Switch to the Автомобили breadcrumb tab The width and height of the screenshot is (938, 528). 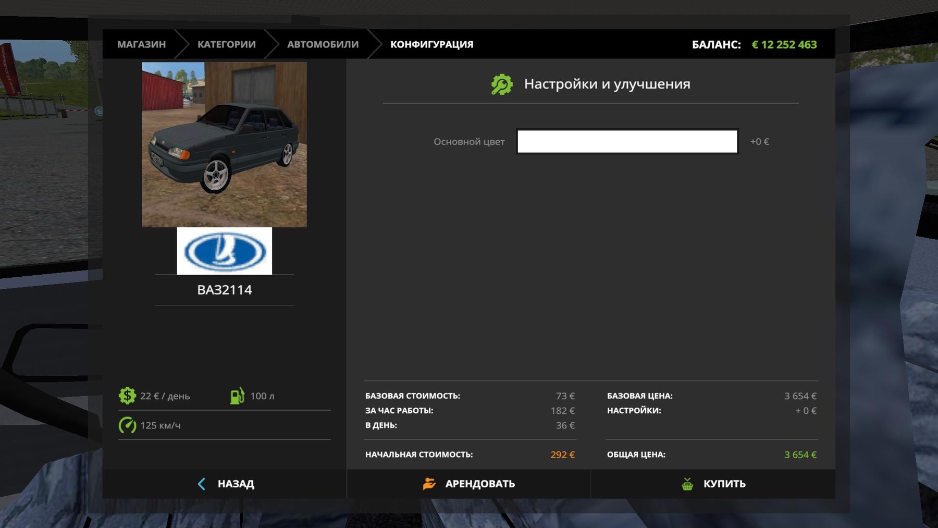point(323,44)
